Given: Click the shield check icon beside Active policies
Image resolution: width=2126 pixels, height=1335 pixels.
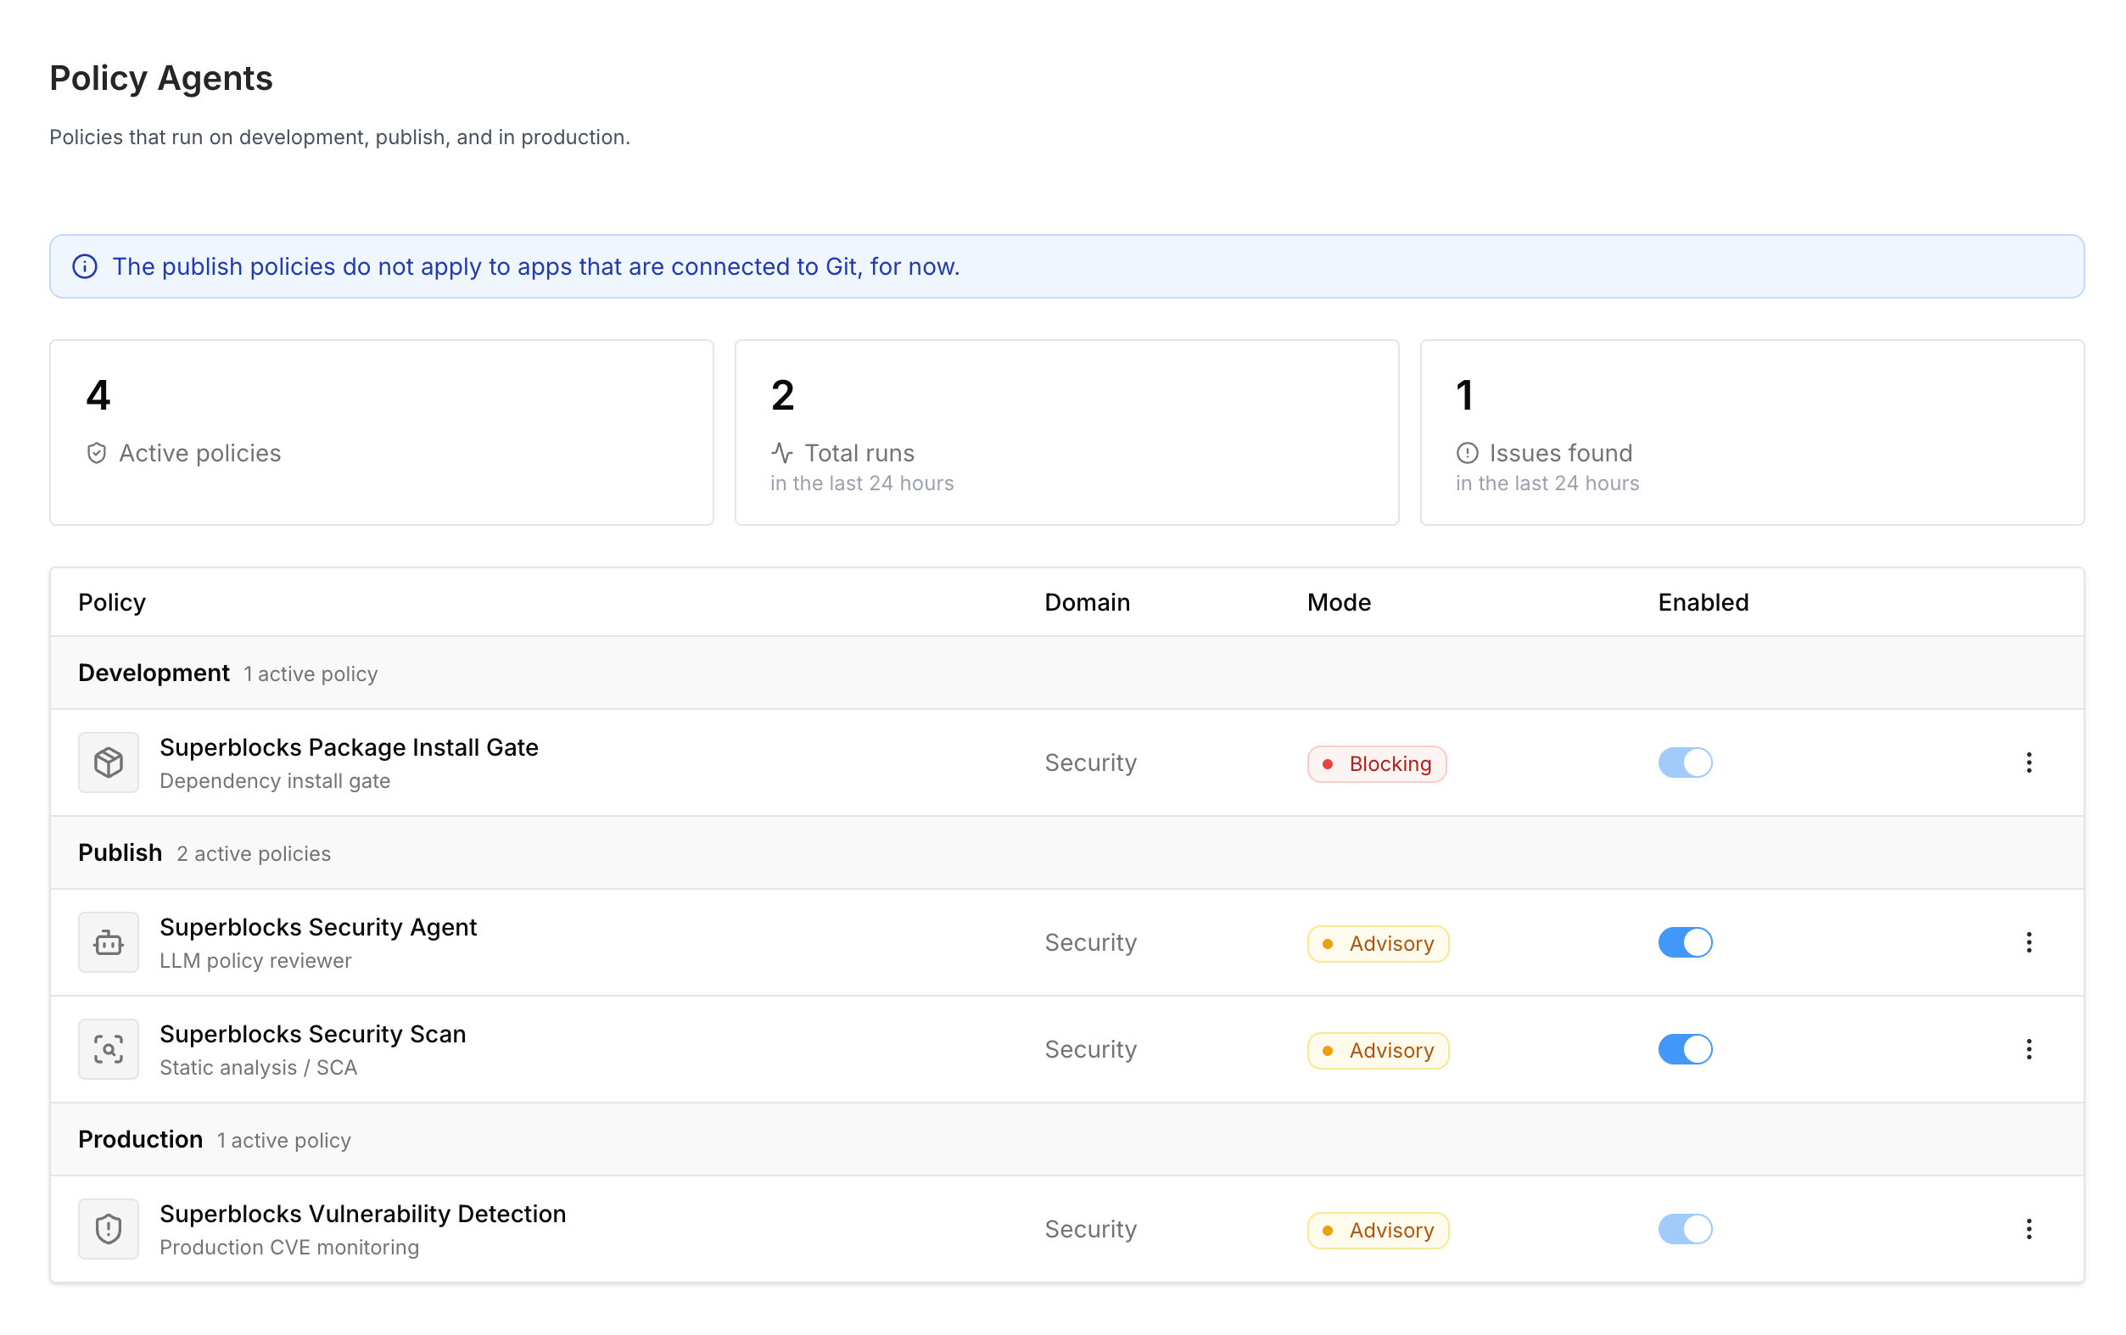Looking at the screenshot, I should coord(97,453).
